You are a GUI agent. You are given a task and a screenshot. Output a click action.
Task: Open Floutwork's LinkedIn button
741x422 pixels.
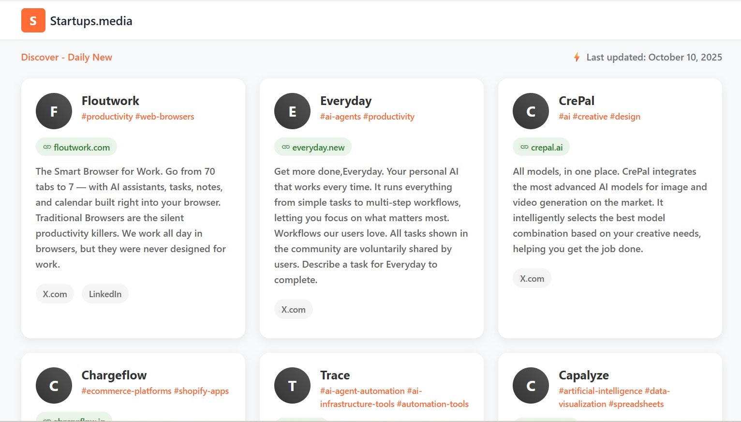(105, 294)
